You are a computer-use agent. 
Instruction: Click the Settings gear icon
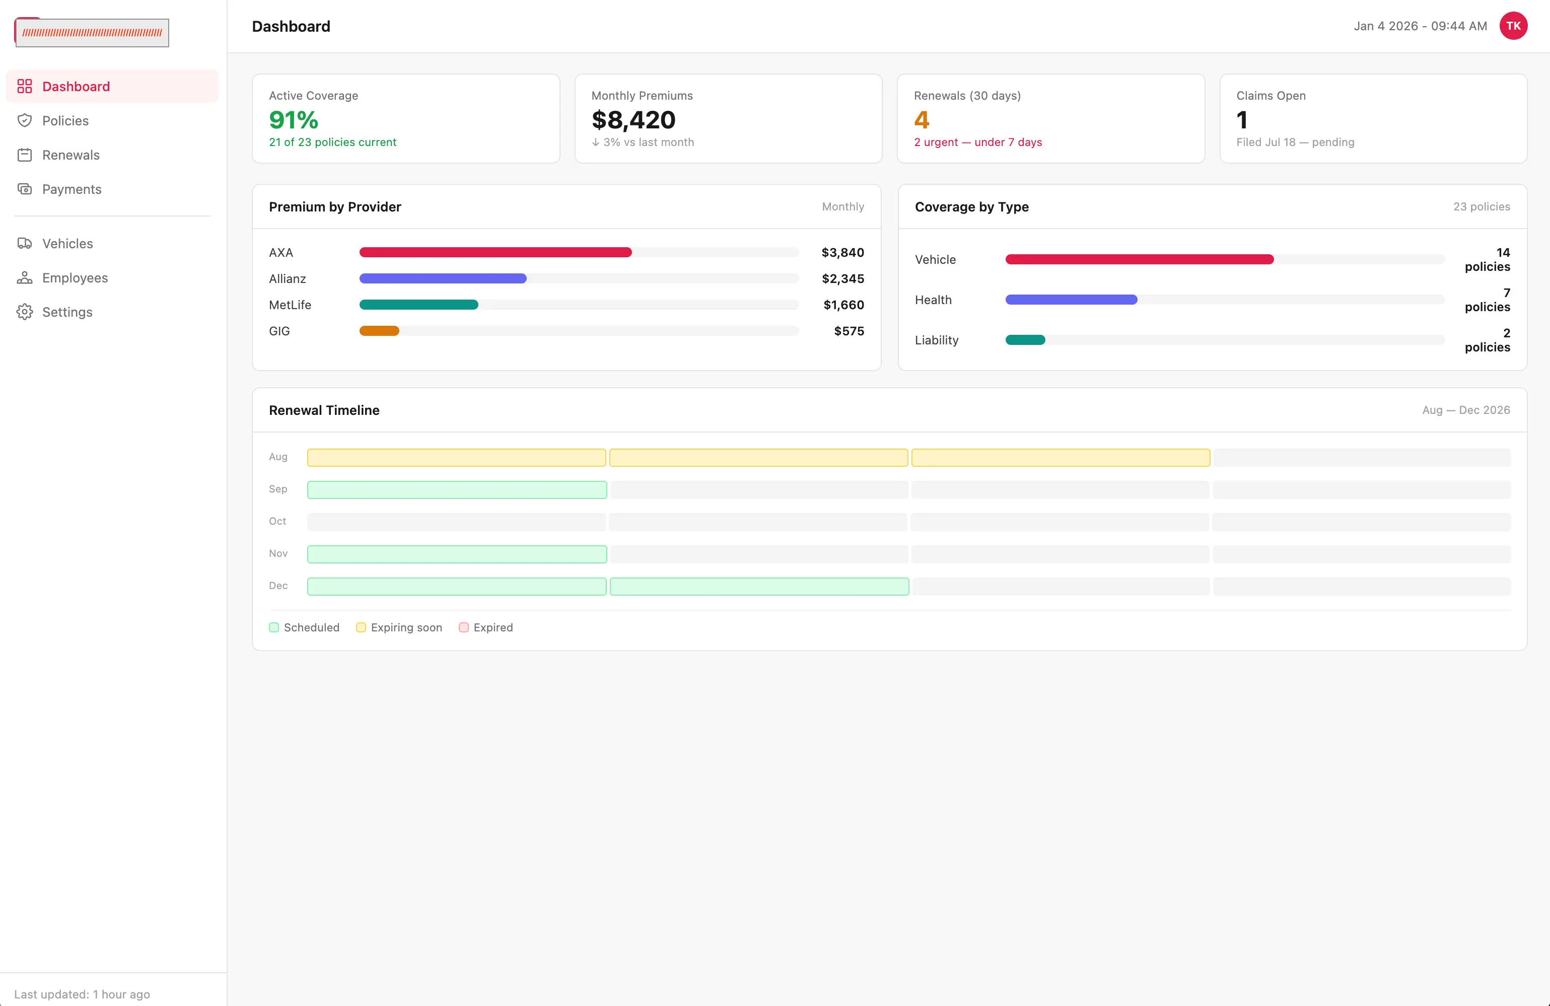point(25,312)
